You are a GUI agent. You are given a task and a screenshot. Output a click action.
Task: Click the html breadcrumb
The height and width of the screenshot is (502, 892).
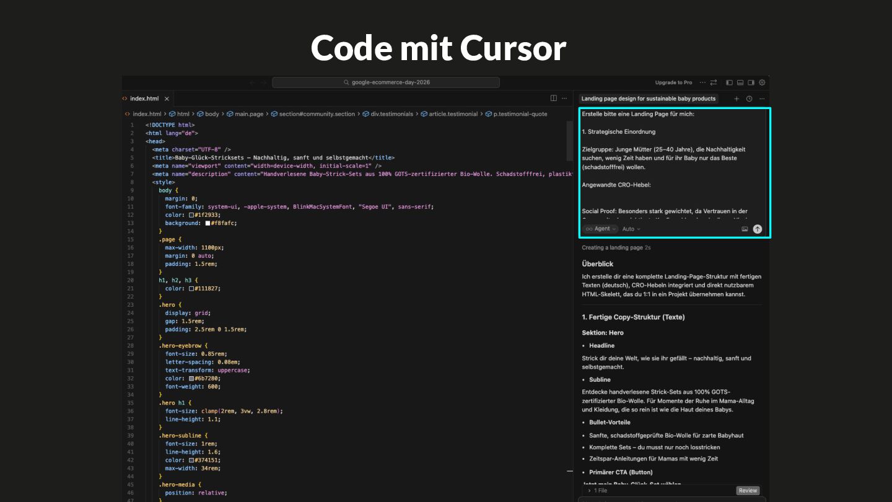coord(179,114)
